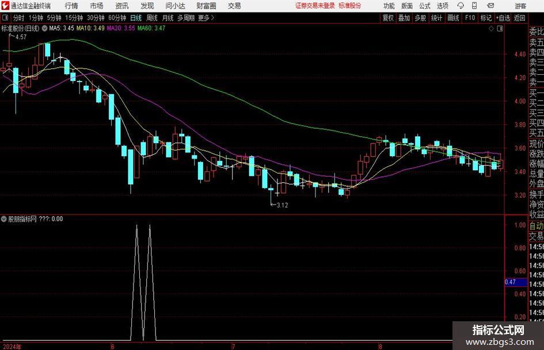This screenshot has width=544, height=350.
Task: Click the 证券交易未登录 login link
Action: 315,6
